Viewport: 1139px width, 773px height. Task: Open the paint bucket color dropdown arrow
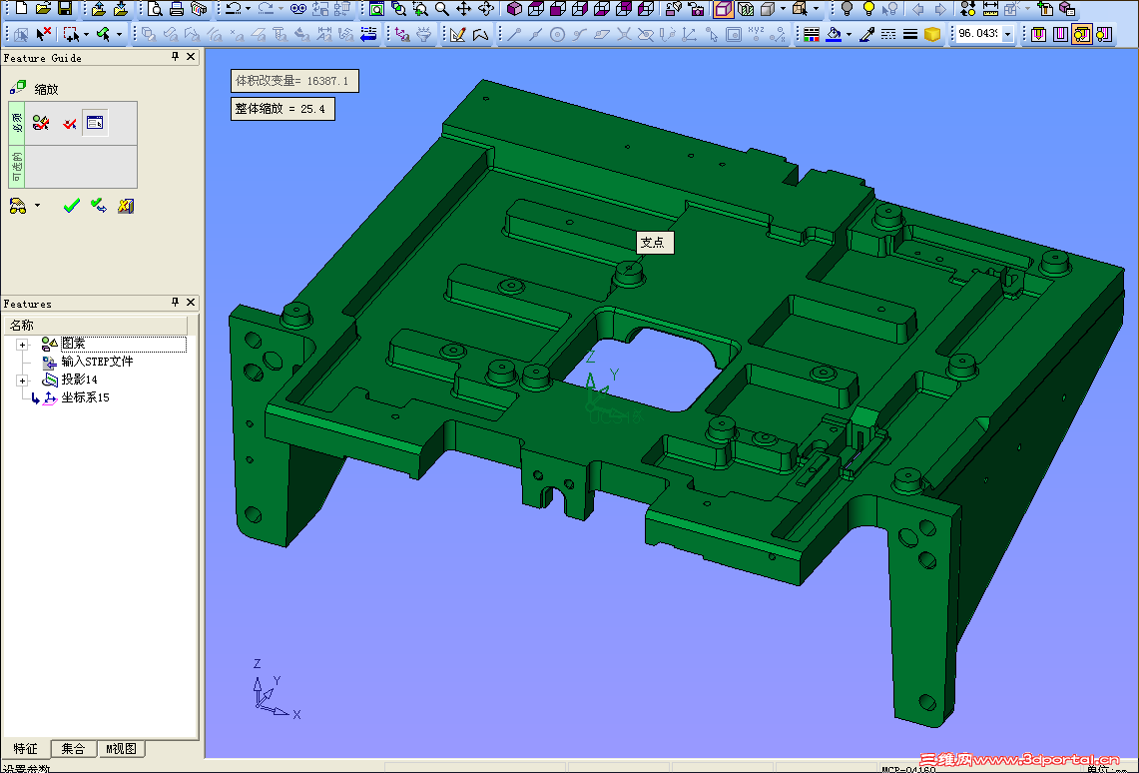click(x=849, y=33)
